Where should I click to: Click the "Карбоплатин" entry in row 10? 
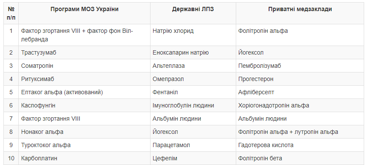[x=39, y=159]
